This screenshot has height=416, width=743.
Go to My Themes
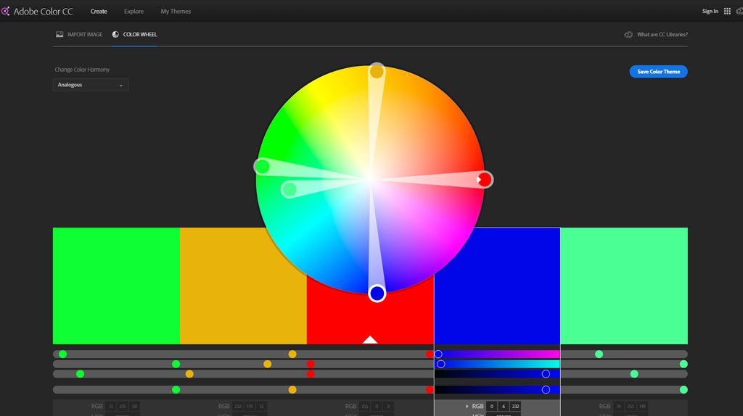176,12
